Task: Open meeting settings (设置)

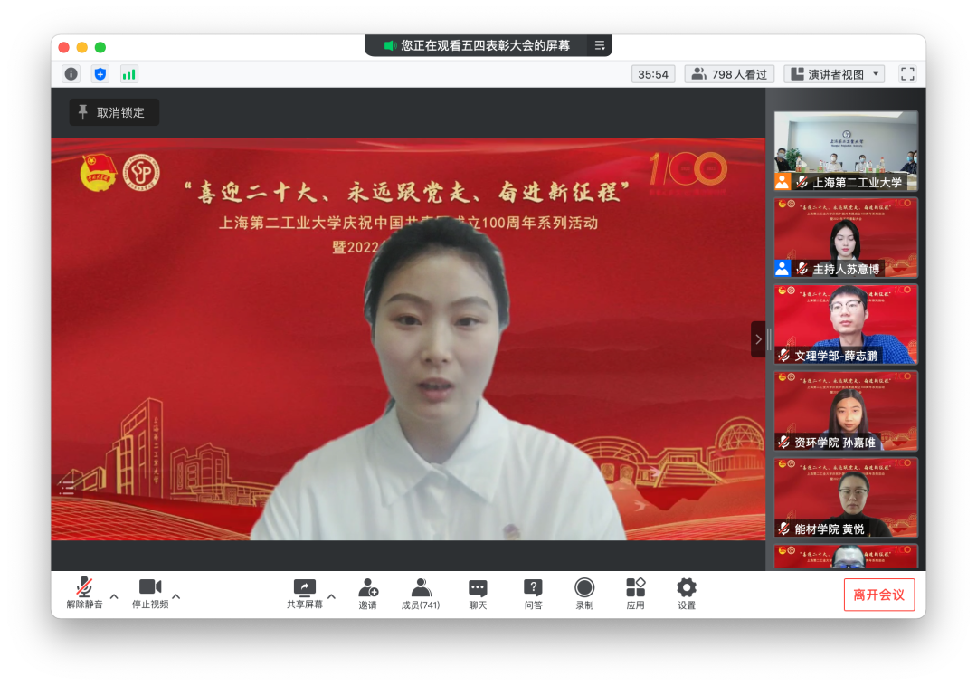Action: point(687,594)
